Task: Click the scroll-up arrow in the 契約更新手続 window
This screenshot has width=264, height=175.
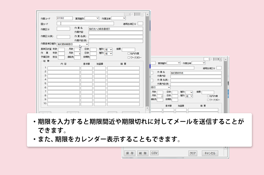Action: coord(226,59)
